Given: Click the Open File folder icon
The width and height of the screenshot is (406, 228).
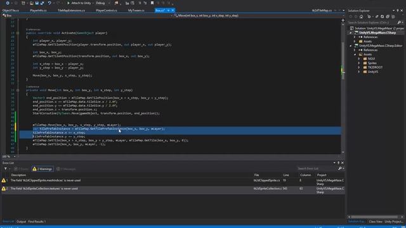Looking at the screenshot, I should coord(31,3).
